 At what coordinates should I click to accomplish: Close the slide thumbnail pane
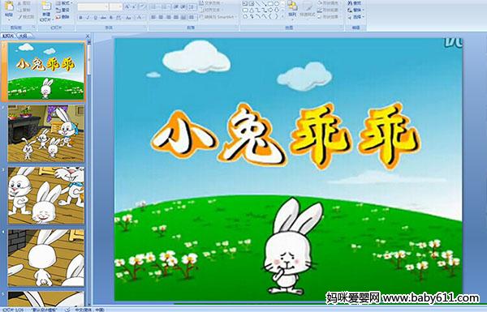[x=88, y=36]
